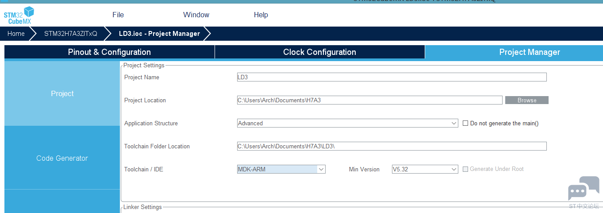Click the Toolchain Folder Location label
This screenshot has height=213, width=603.
coord(157,146)
